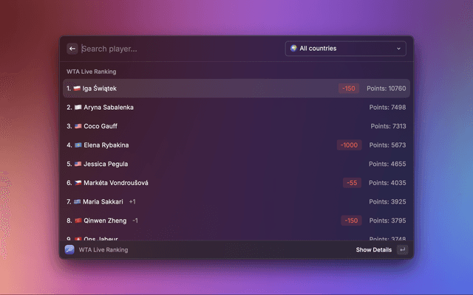Select the Ons Jabeur row at list bottom
Viewport: 473px width, 295px height.
[236, 237]
